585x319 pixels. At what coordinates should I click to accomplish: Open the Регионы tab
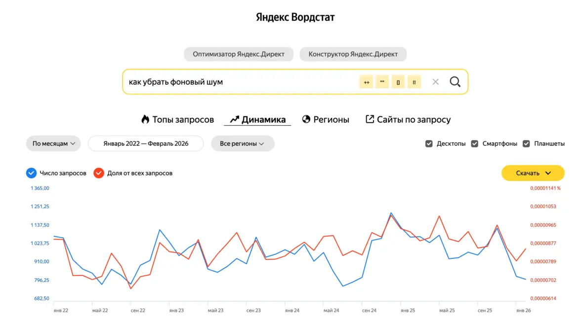click(325, 119)
